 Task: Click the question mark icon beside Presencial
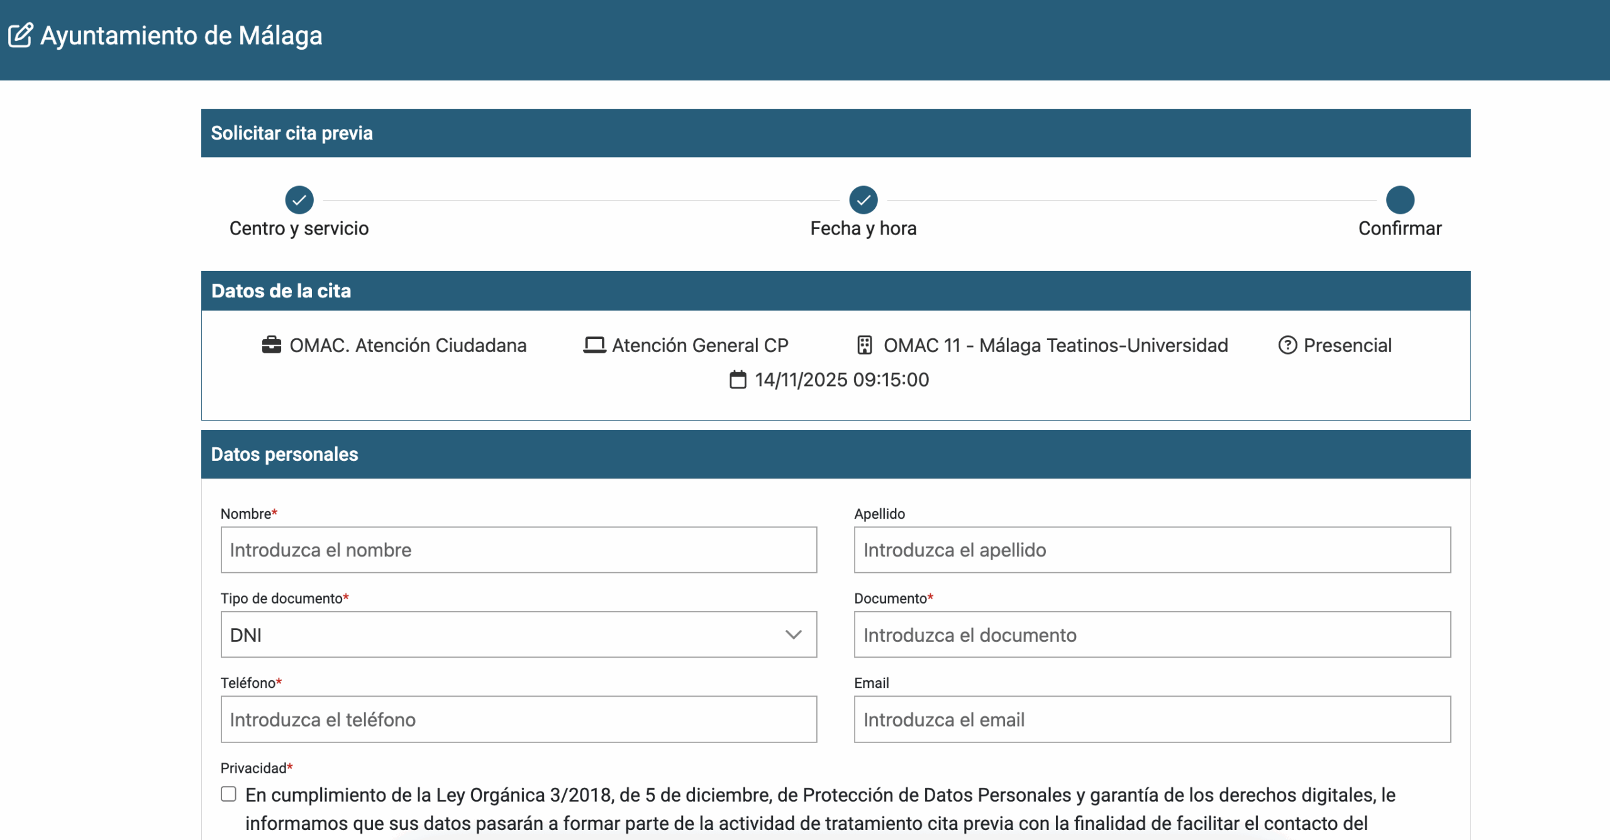1287,345
